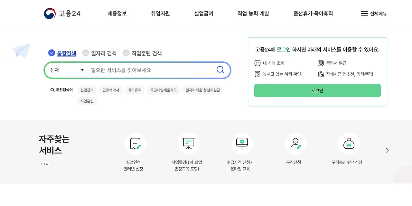This screenshot has width=412, height=206.
Task: Click 근로계약서 recommended keyword
Action: click(111, 90)
